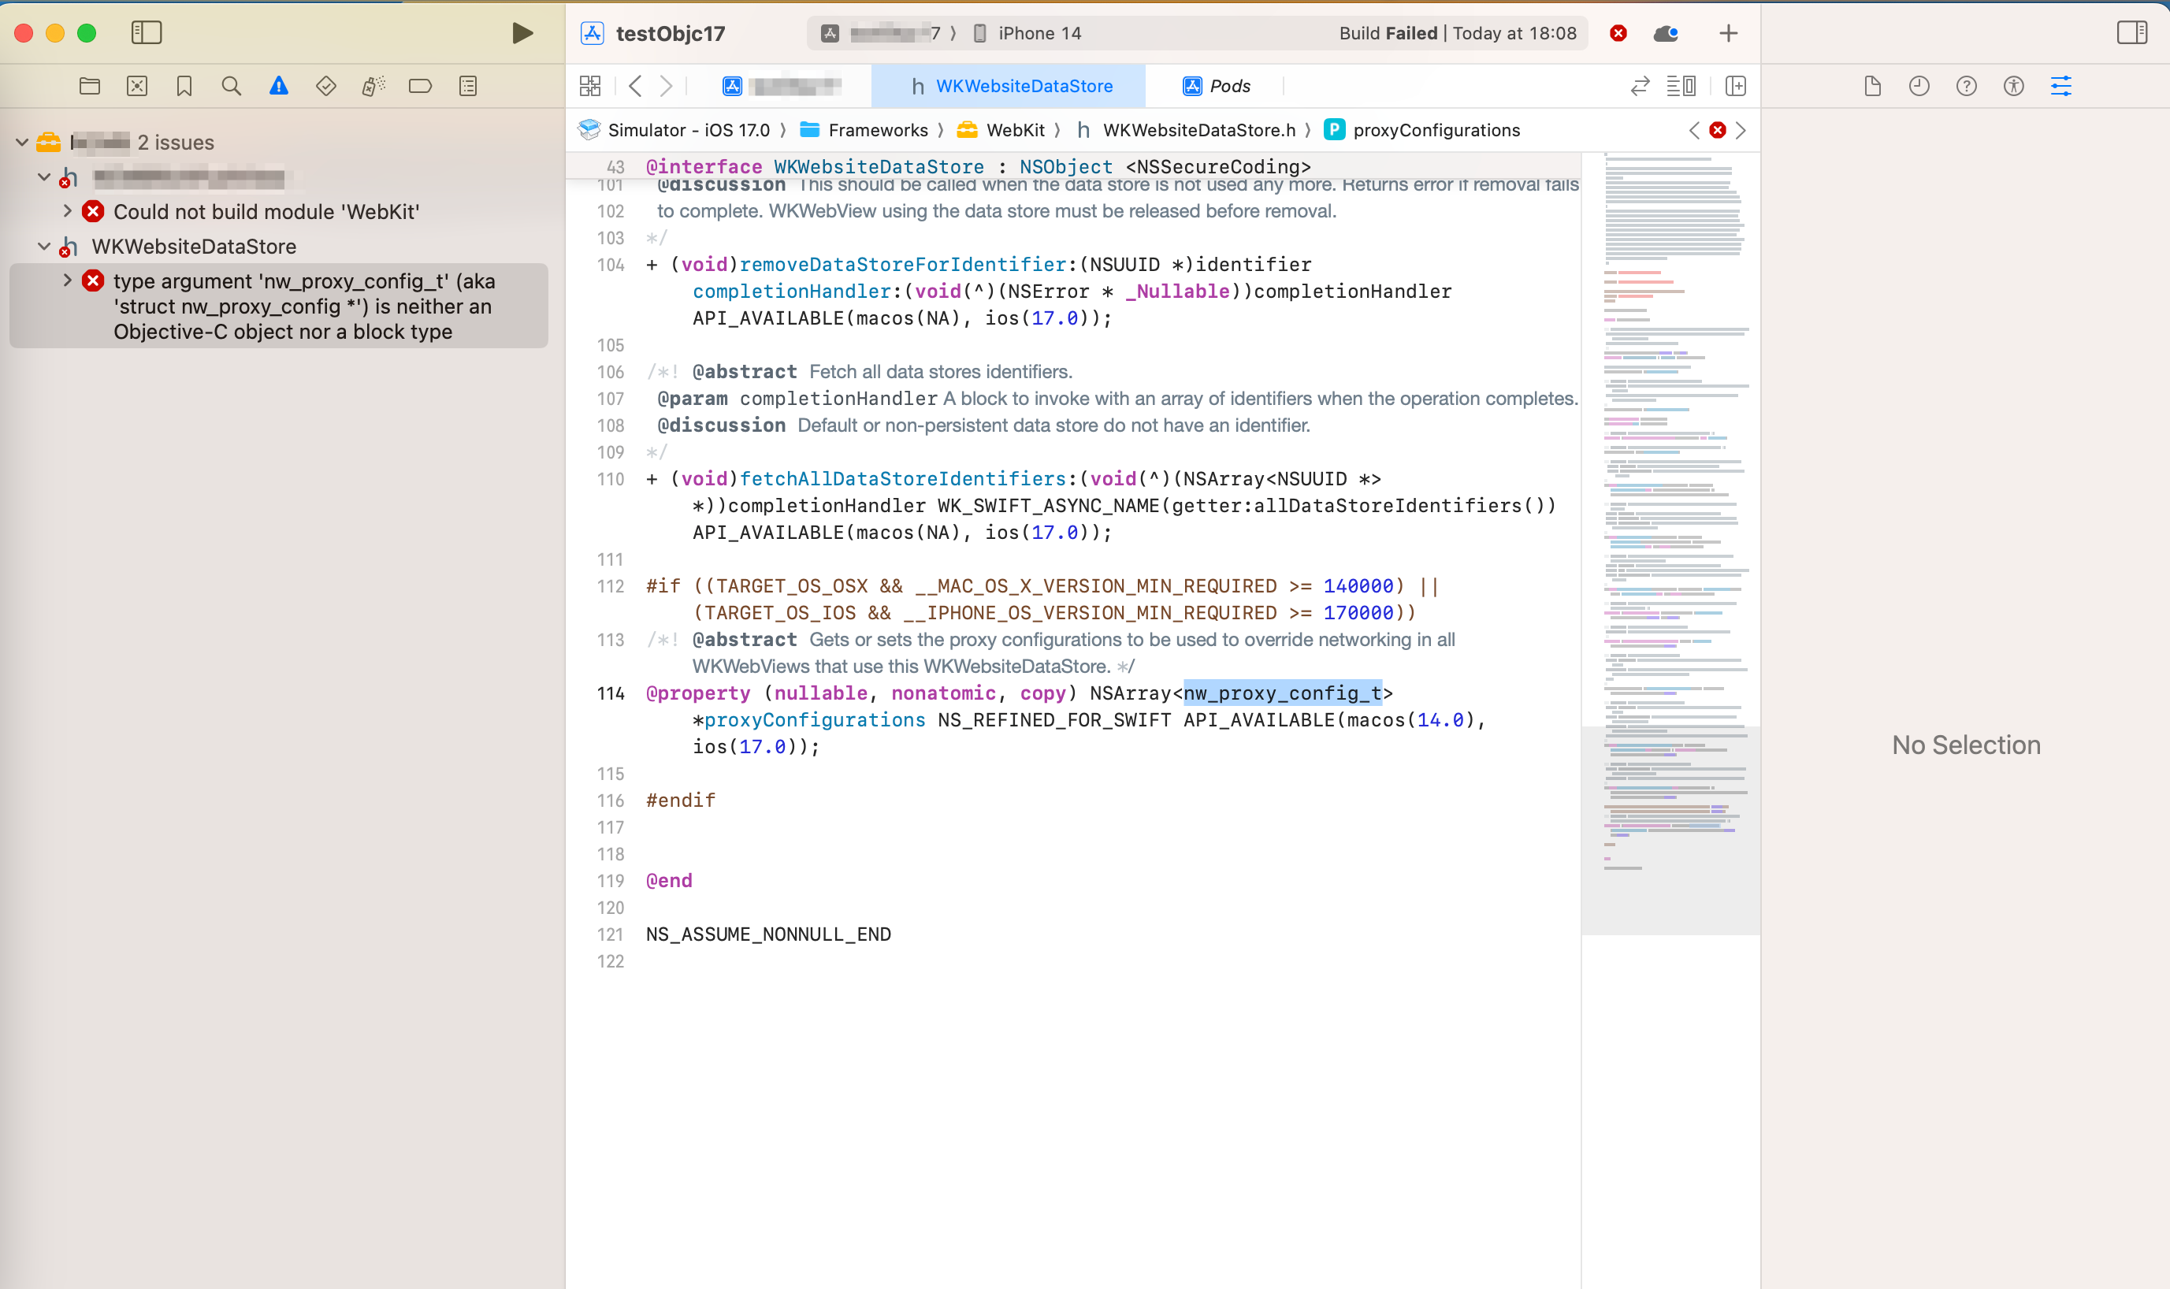2170x1289 pixels.
Task: Open the Xcode Cloud status icon
Action: (1665, 33)
